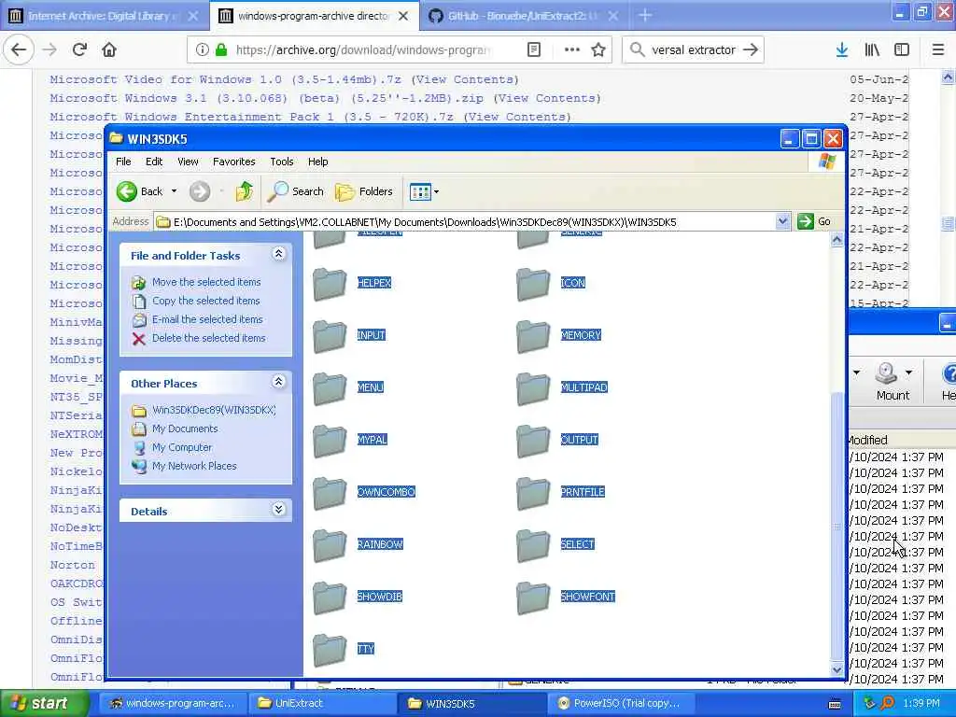
Task: Select the OWNCOMBO folder icon
Action: pyautogui.click(x=330, y=493)
